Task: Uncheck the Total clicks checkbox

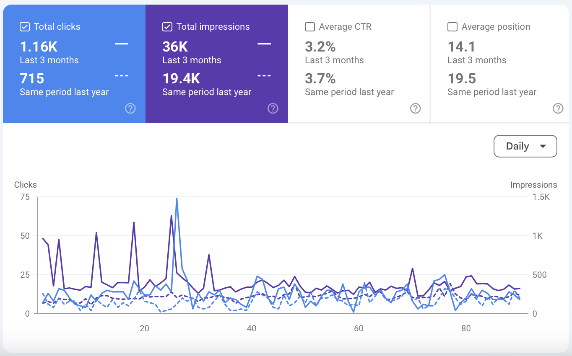Action: pos(25,27)
